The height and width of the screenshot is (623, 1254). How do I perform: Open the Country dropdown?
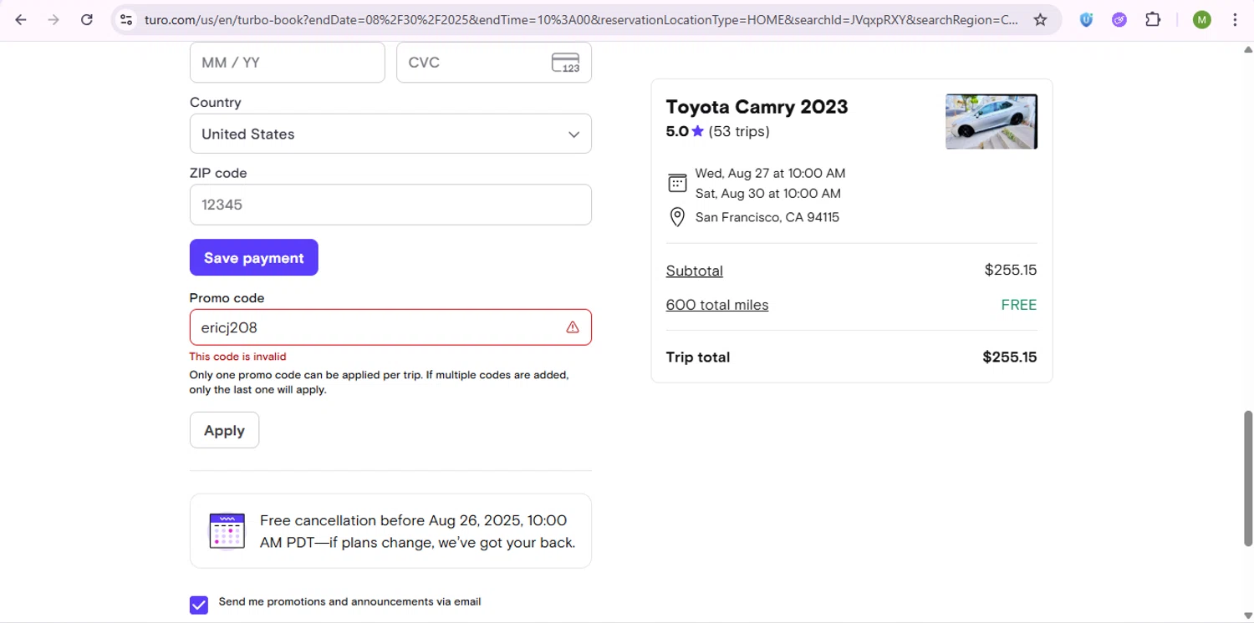(x=390, y=134)
